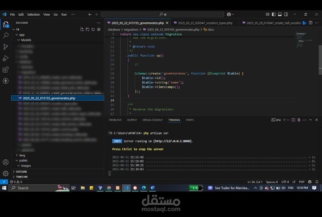Open terminal panel More Actions ellipsis
Image resolution: width=322 pixels, height=217 pixels.
[x=305, y=120]
